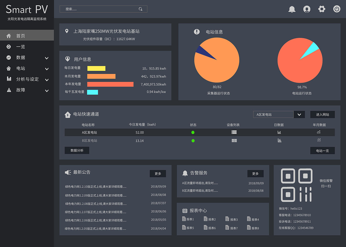Click 更多 in the 告警服务 panel

[x=255, y=174]
